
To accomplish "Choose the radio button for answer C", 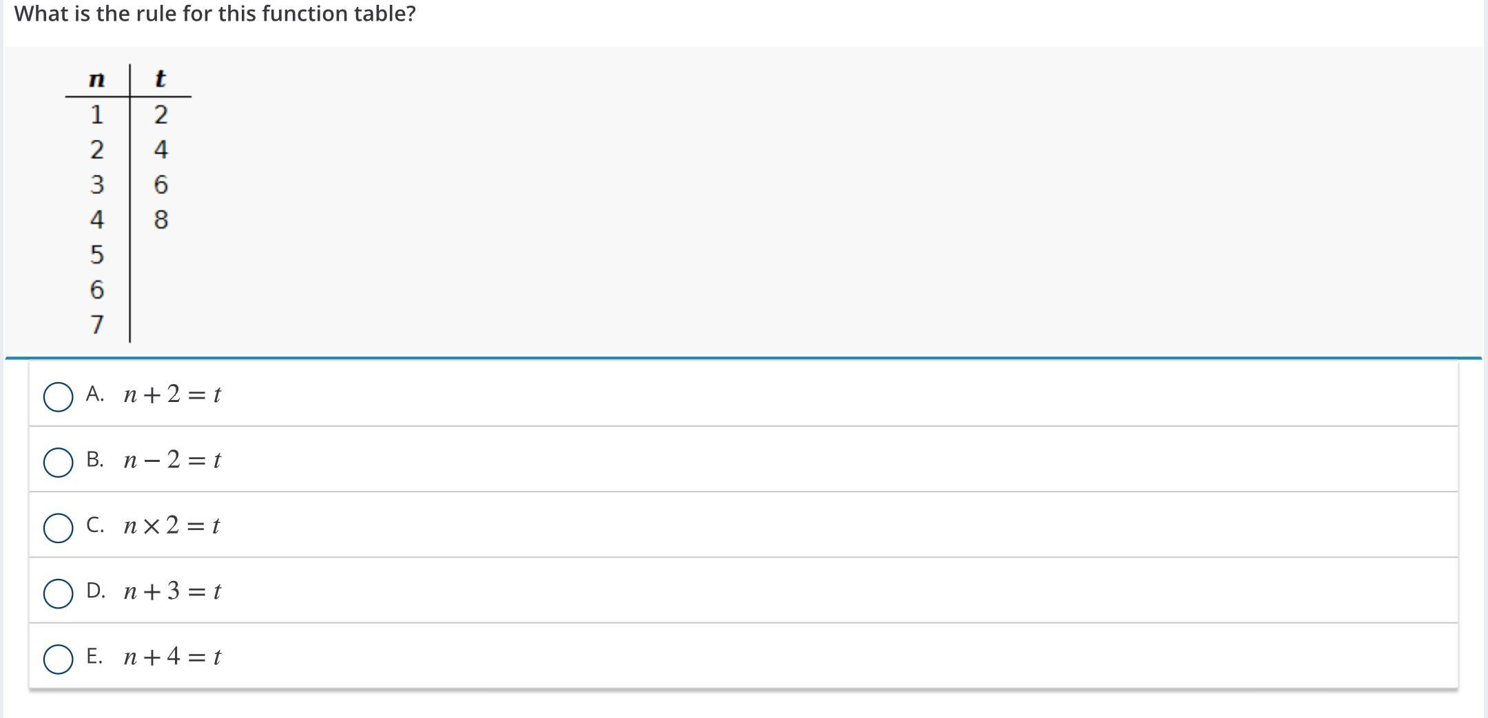I will (58, 528).
